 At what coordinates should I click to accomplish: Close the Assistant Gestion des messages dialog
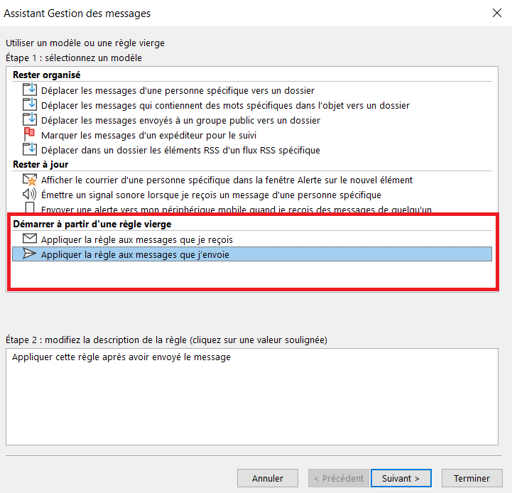point(496,13)
